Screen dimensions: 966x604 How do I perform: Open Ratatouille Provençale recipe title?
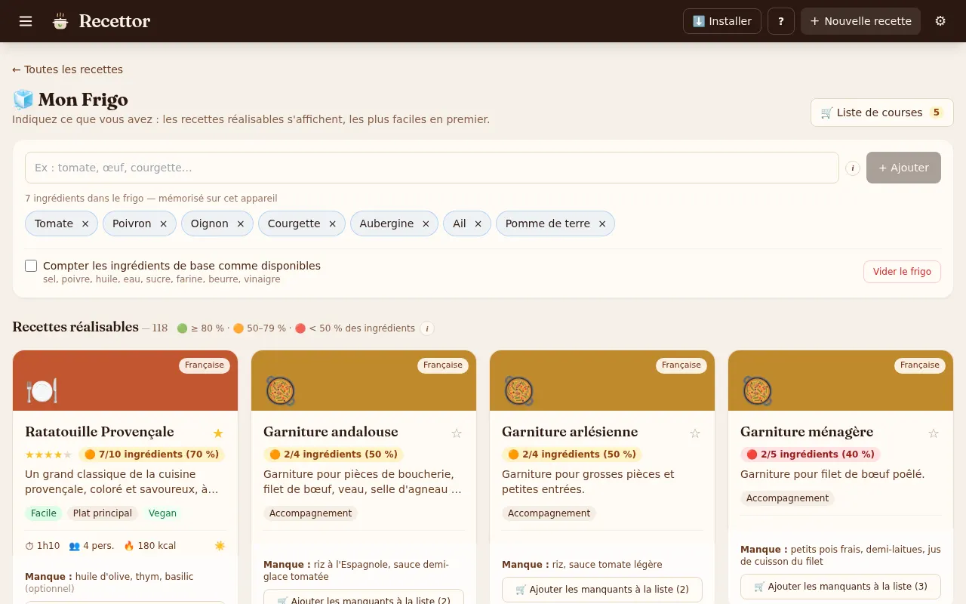point(100,432)
